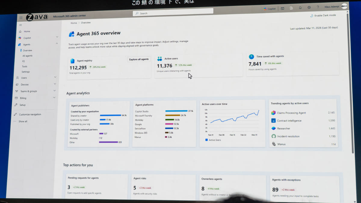Open IQ under Agents

pyautogui.click(x=23, y=61)
